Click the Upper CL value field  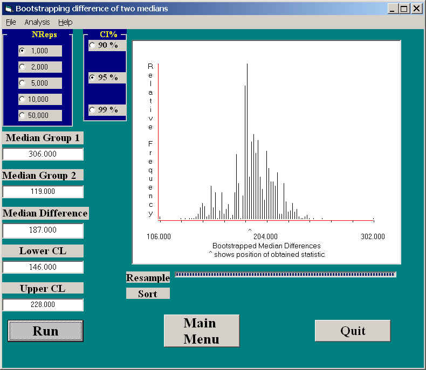point(43,305)
